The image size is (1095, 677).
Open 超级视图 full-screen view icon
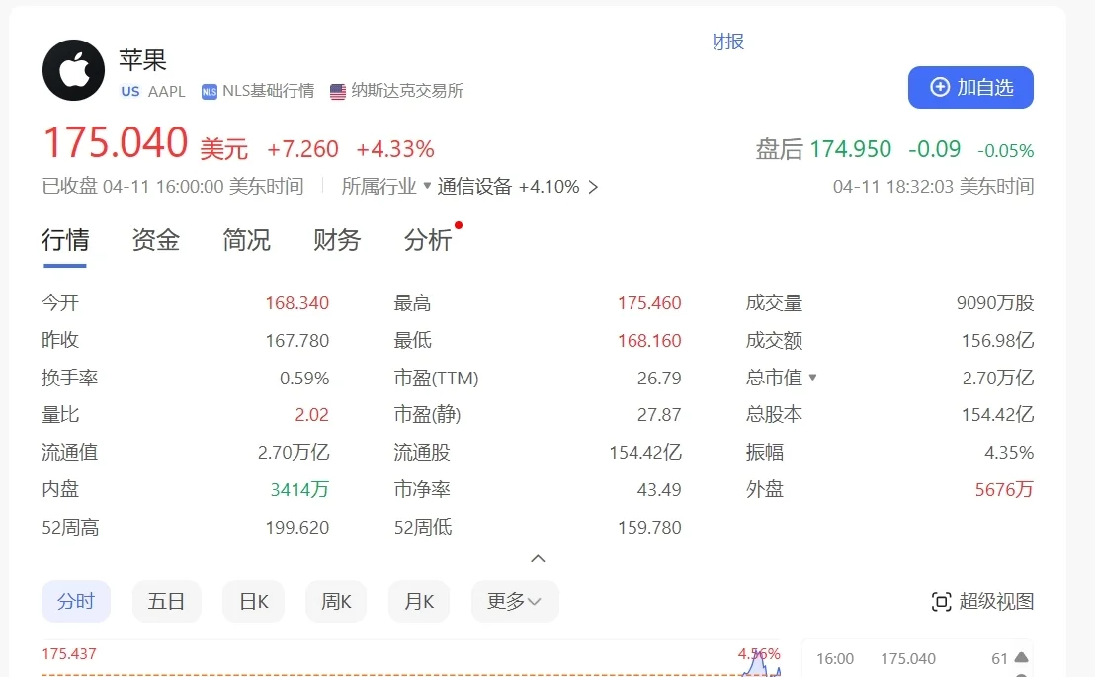pyautogui.click(x=942, y=602)
